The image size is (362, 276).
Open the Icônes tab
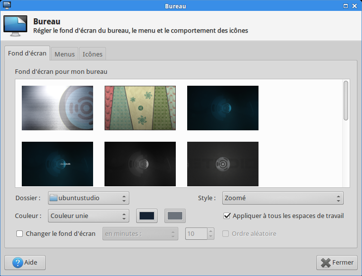93,54
